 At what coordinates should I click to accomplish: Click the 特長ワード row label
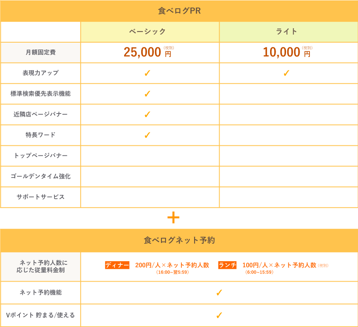41,135
